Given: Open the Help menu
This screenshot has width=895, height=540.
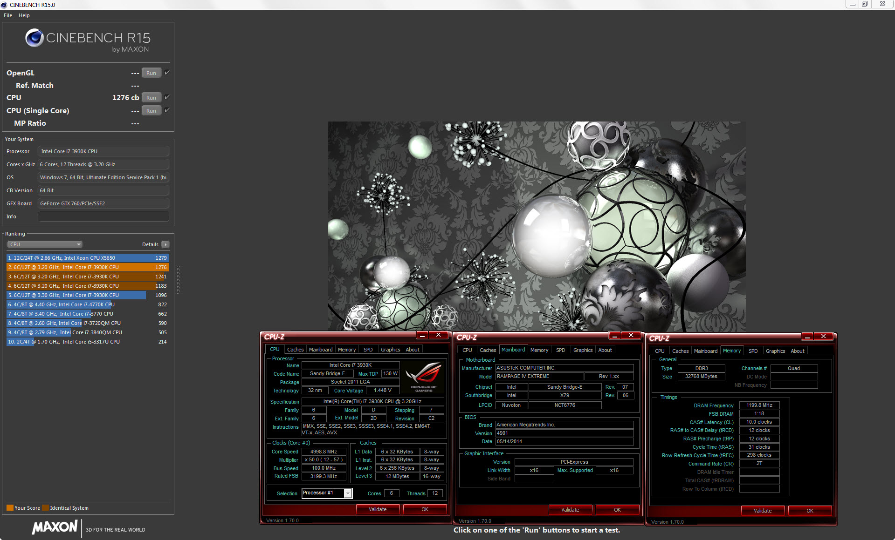Looking at the screenshot, I should click(24, 15).
